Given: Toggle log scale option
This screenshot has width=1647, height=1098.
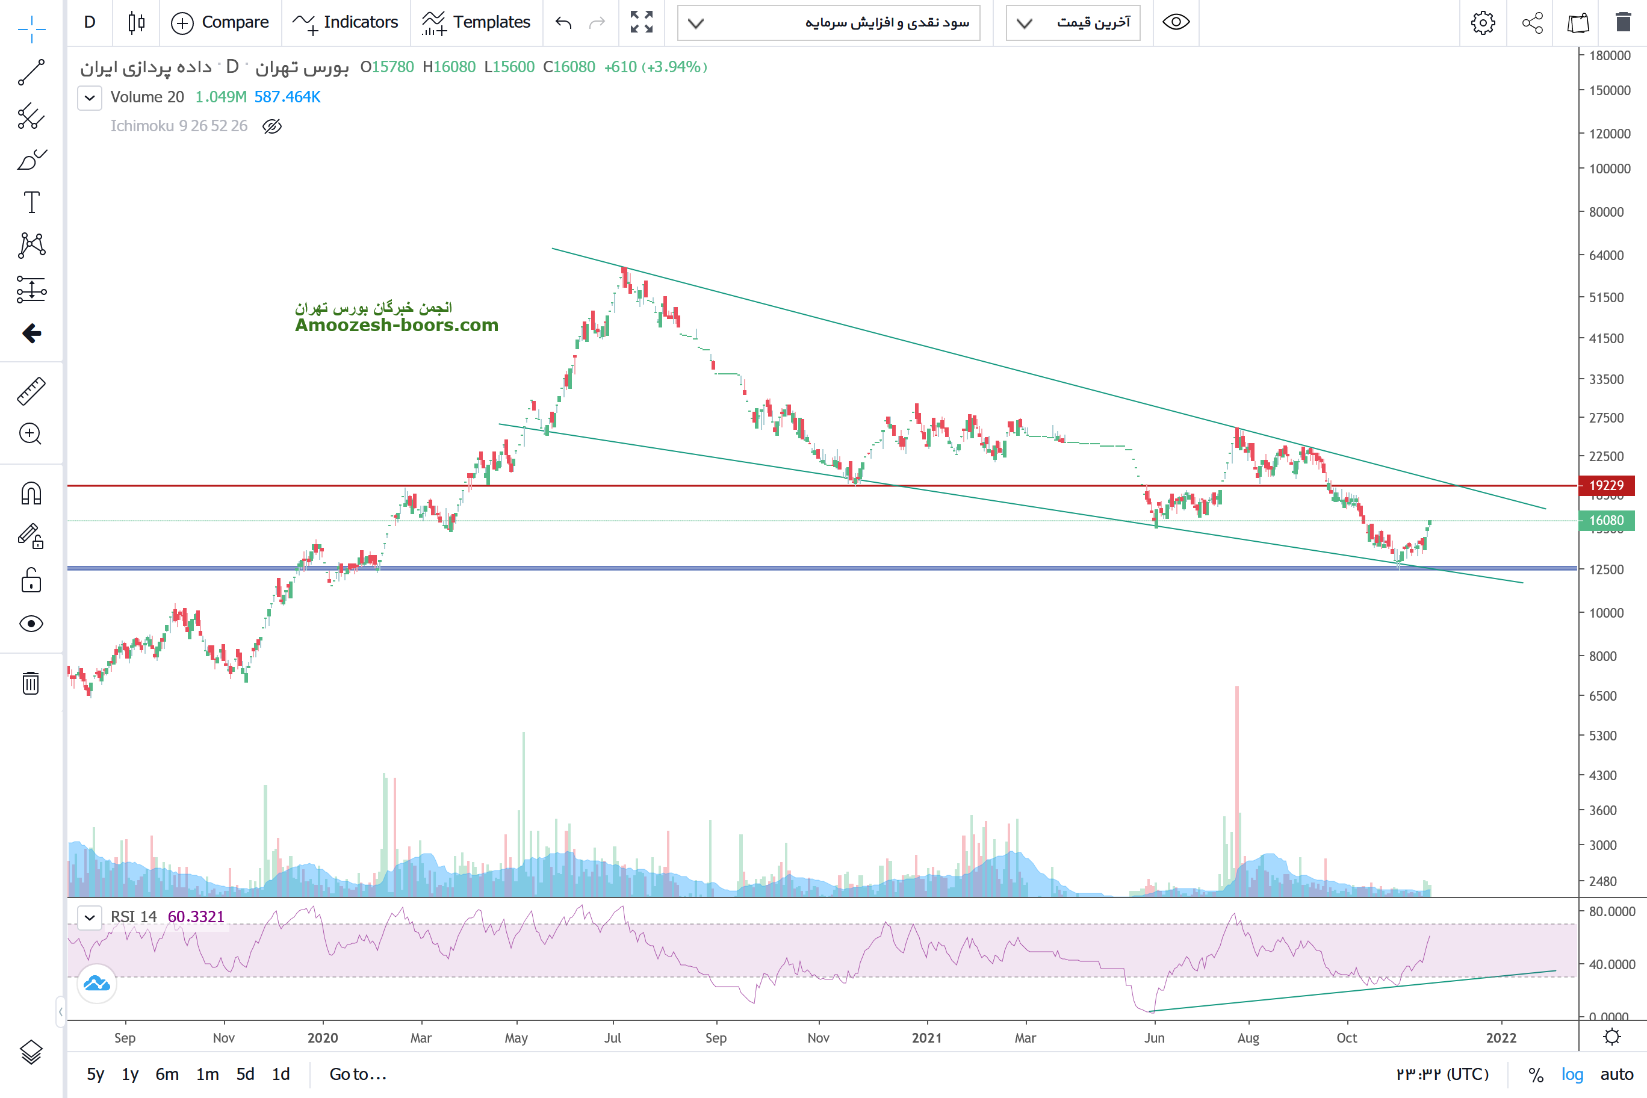Looking at the screenshot, I should 1571,1074.
